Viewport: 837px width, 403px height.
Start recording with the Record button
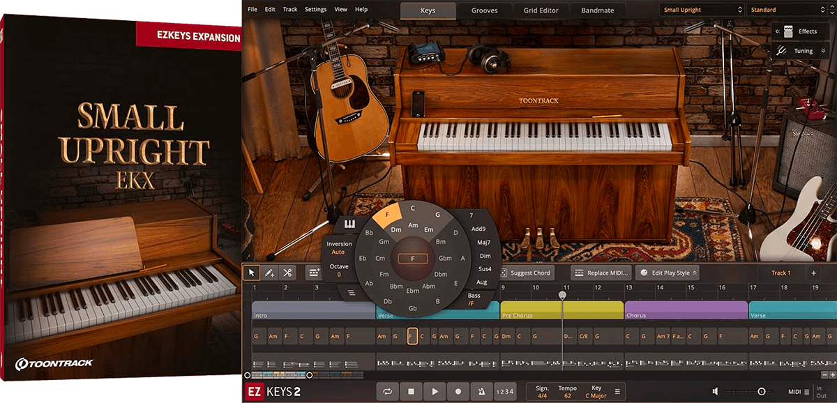[458, 392]
